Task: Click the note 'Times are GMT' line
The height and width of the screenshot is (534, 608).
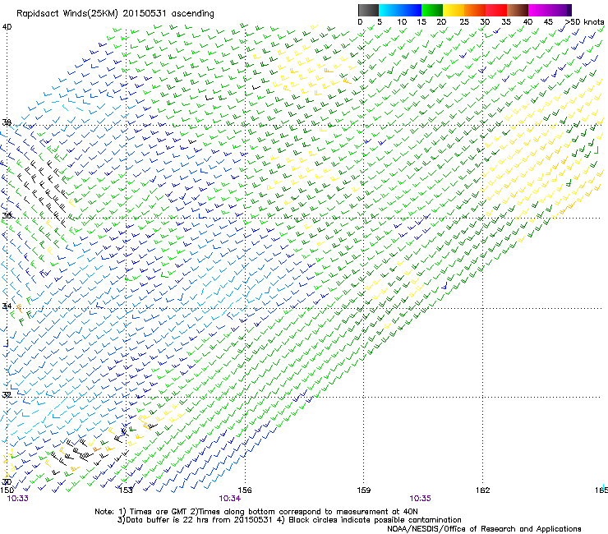Action: (256, 512)
